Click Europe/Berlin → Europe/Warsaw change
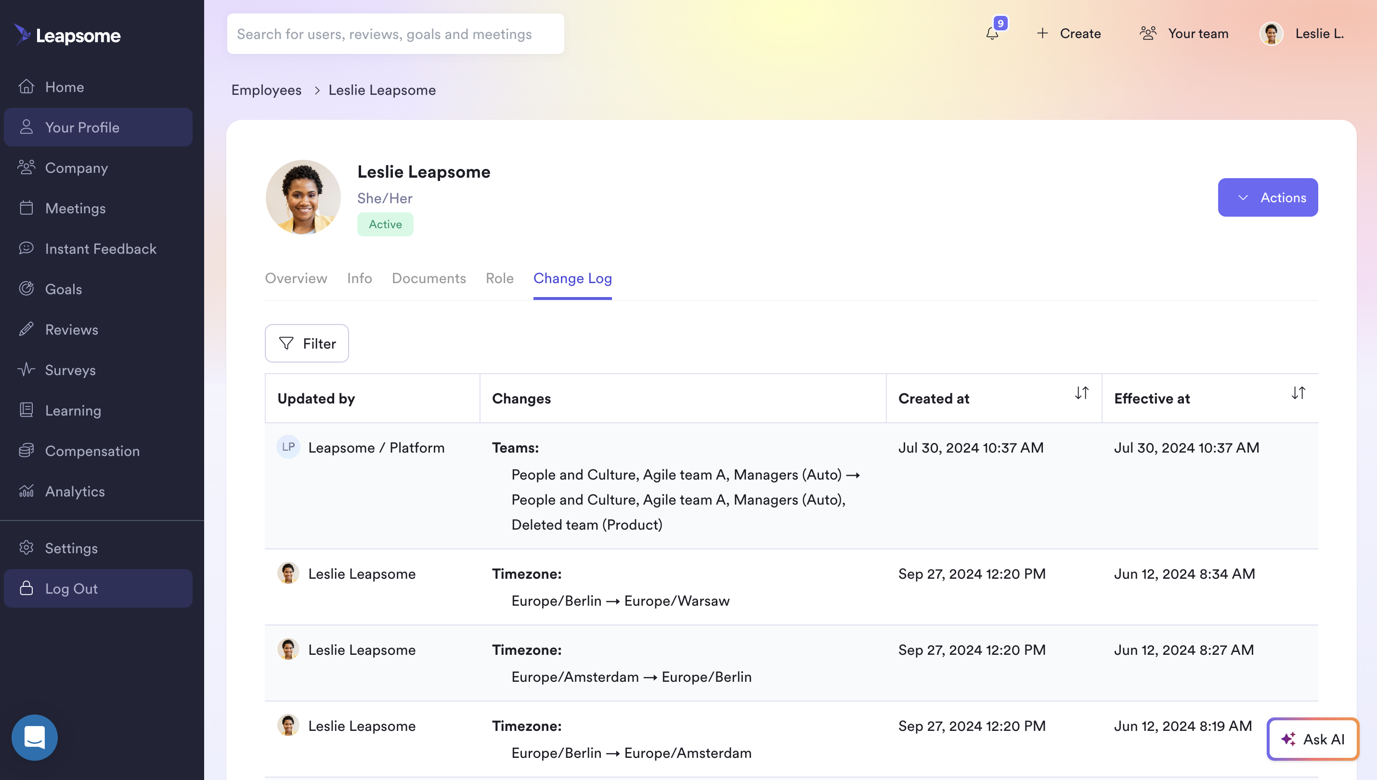This screenshot has height=780, width=1377. pyautogui.click(x=621, y=600)
